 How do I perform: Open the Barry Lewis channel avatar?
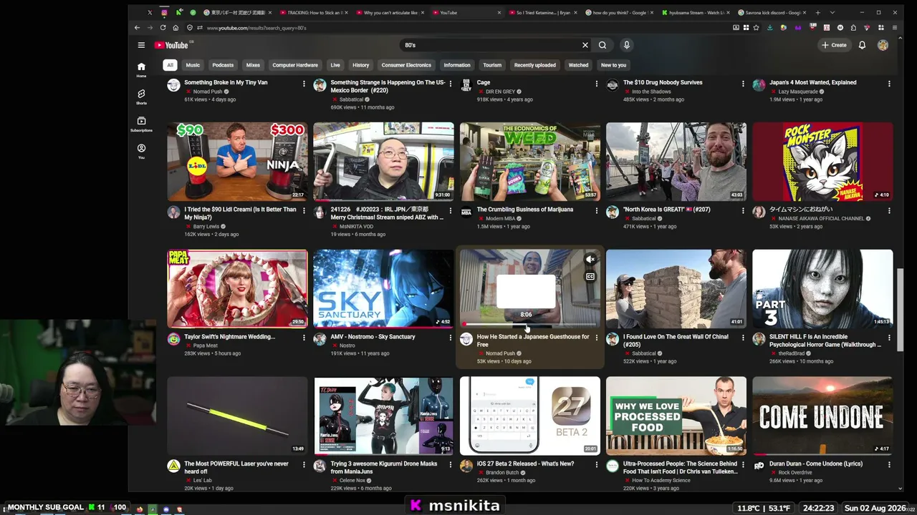[x=173, y=212]
